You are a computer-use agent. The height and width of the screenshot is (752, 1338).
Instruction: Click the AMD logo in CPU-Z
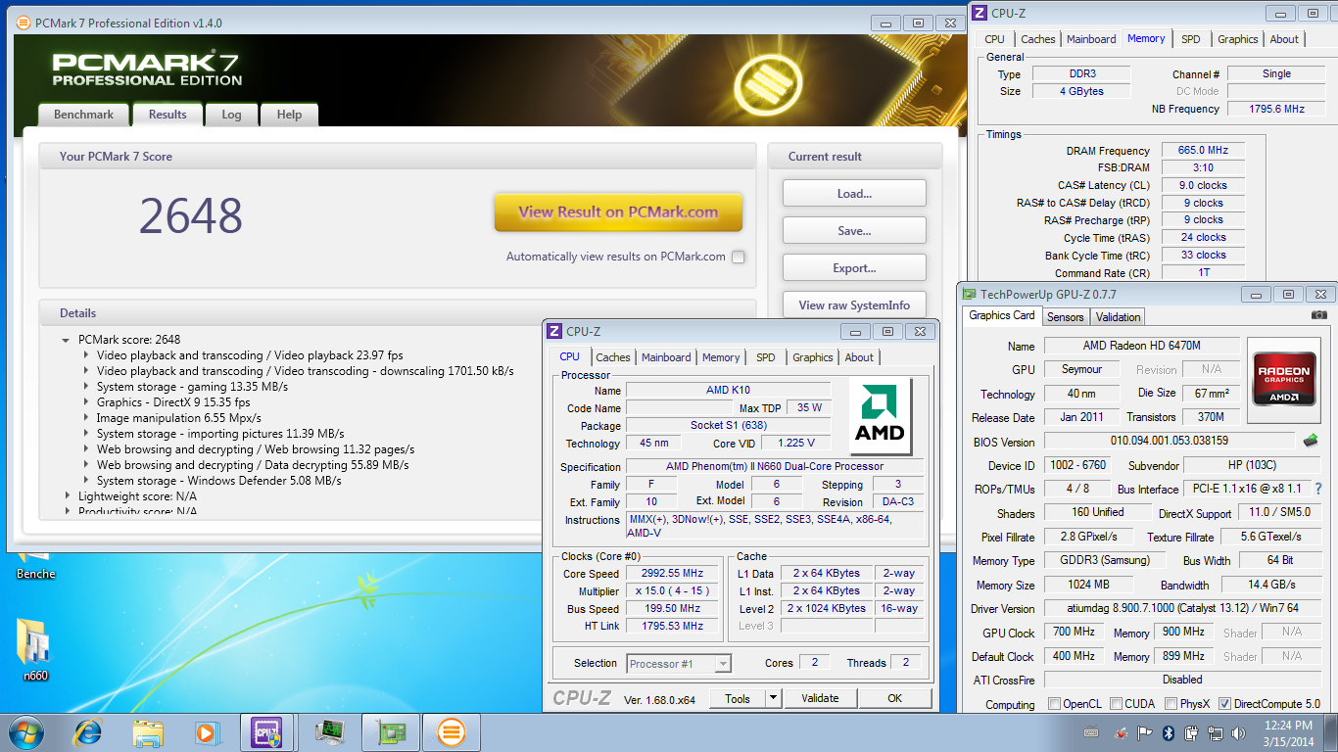881,417
